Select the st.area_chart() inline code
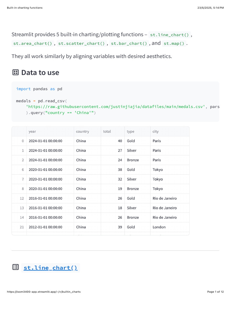 coord(32,43)
